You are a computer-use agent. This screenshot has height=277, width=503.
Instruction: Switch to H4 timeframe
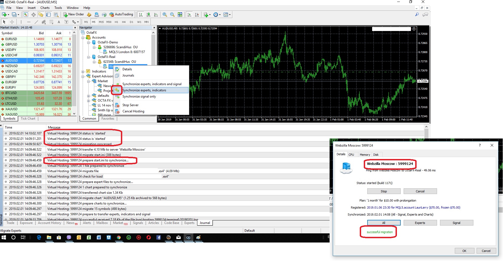(x=124, y=22)
